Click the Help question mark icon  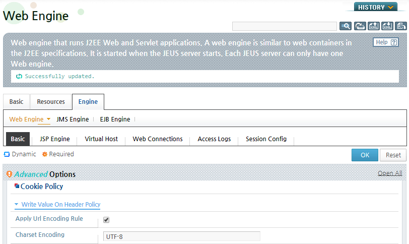(394, 42)
